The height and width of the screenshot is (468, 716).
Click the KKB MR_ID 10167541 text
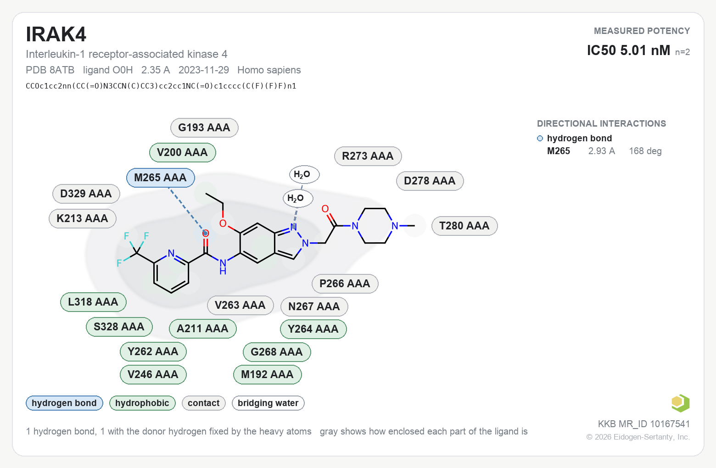(x=644, y=424)
